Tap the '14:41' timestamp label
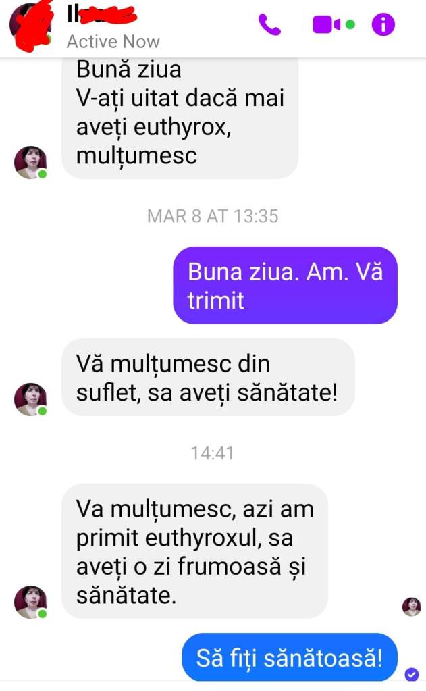 (213, 453)
